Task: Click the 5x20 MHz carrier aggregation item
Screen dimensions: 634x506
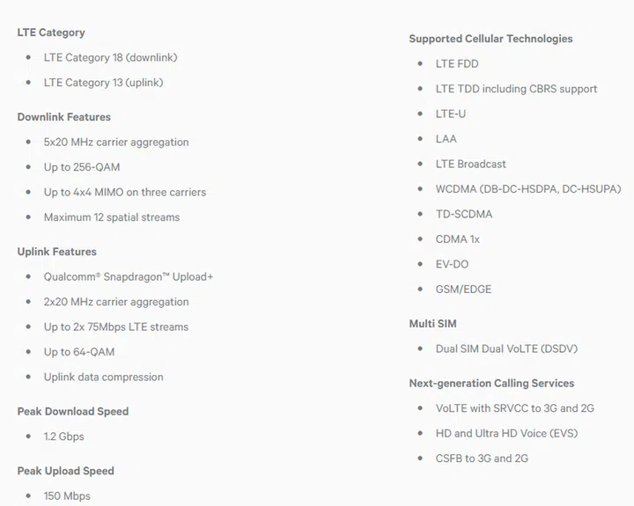Action: point(116,142)
